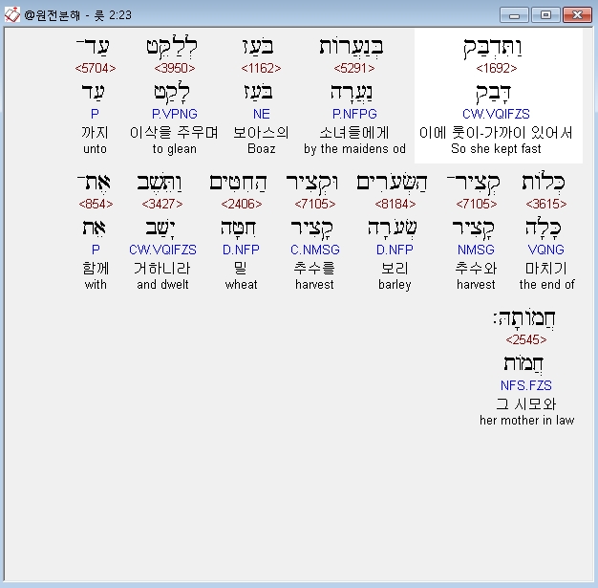Click the parsing code C.NMSG

314,250
